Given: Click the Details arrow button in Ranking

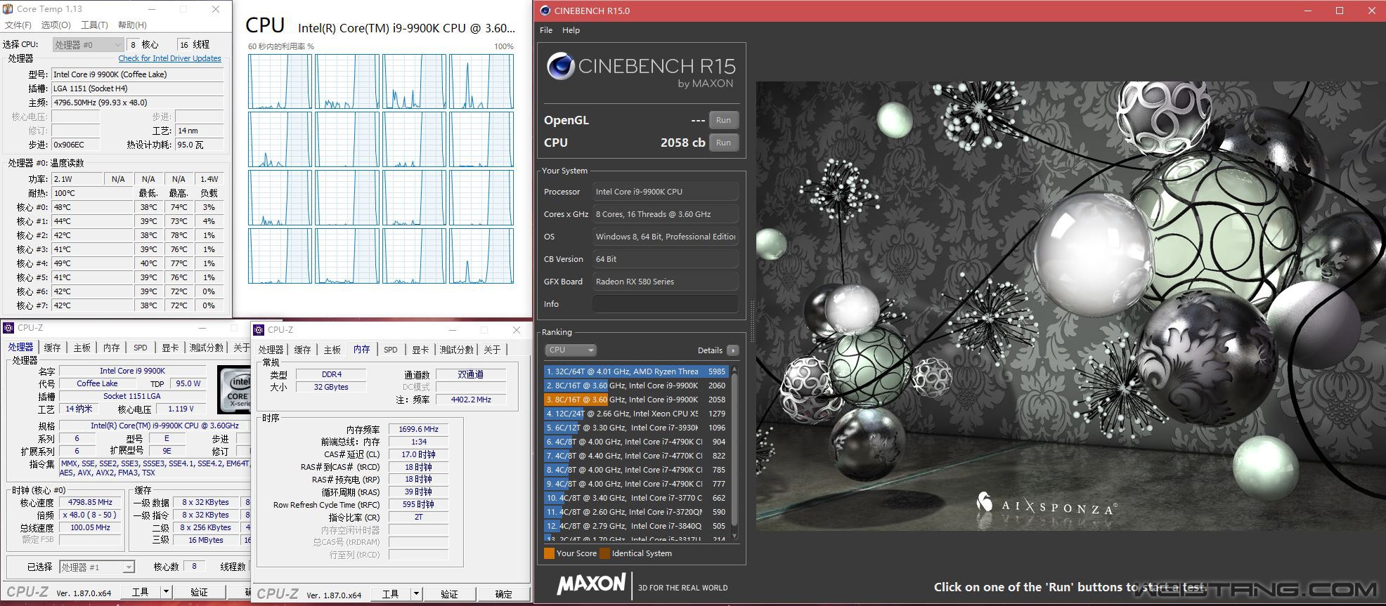Looking at the screenshot, I should [733, 350].
